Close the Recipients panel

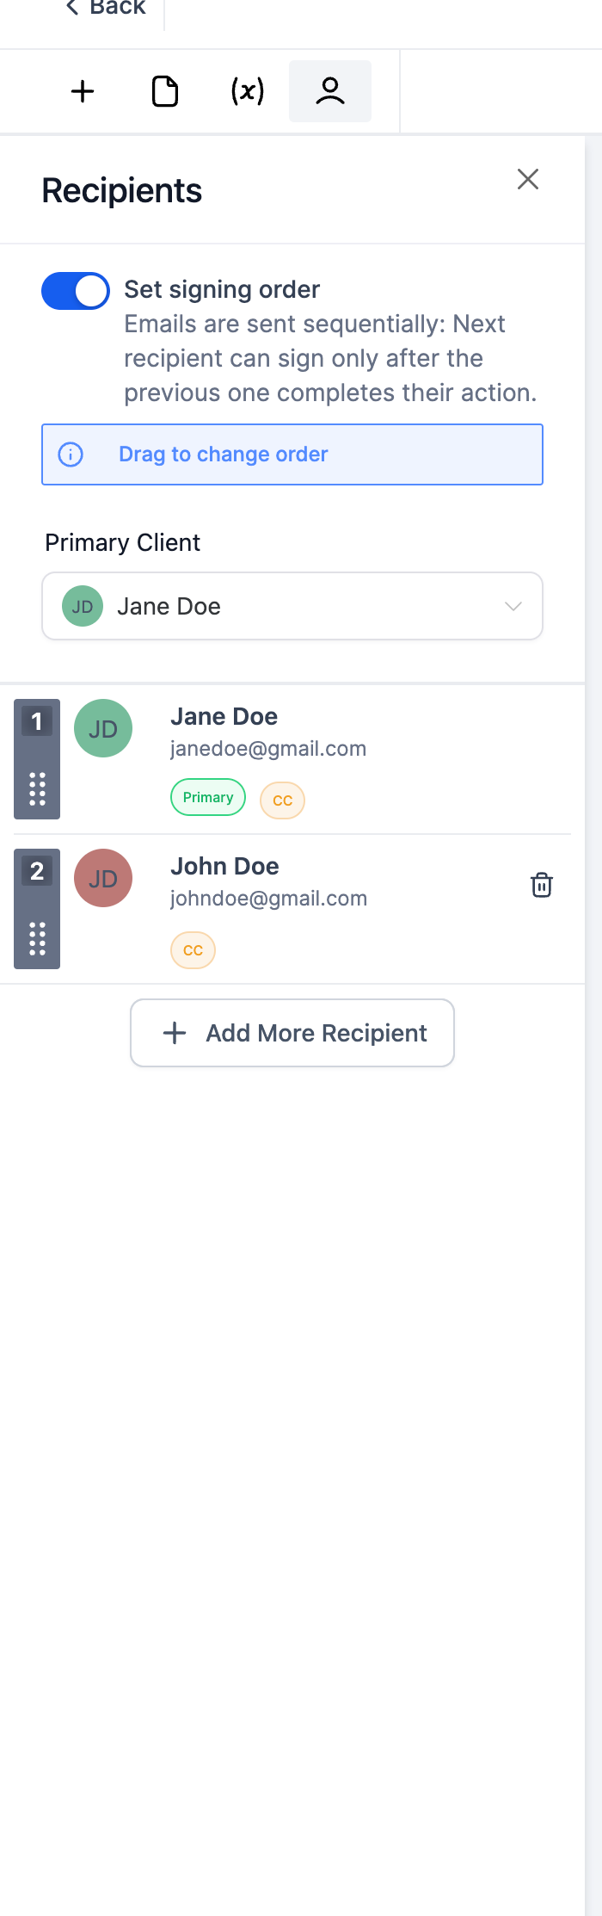[528, 179]
